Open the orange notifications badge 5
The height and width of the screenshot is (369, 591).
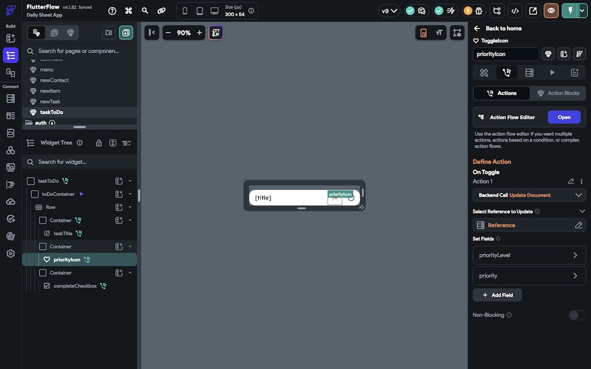467,11
